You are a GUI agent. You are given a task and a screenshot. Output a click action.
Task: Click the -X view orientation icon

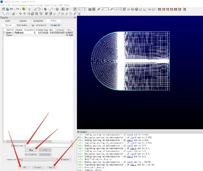[163, 9]
